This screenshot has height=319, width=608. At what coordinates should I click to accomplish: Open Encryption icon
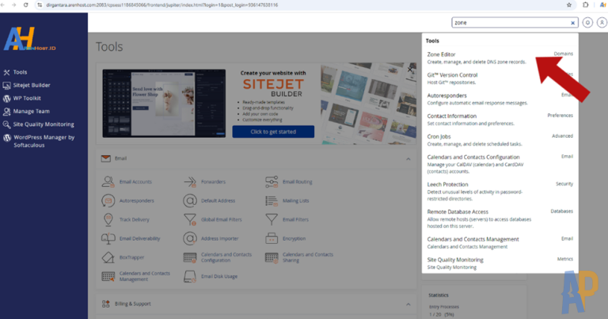pos(272,239)
